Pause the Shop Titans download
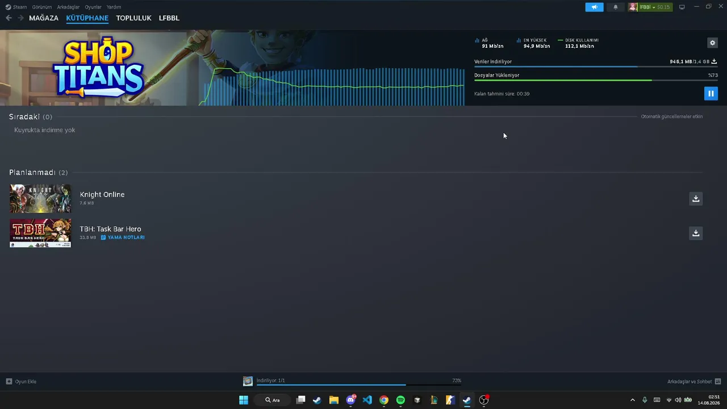This screenshot has width=727, height=409. (711, 93)
